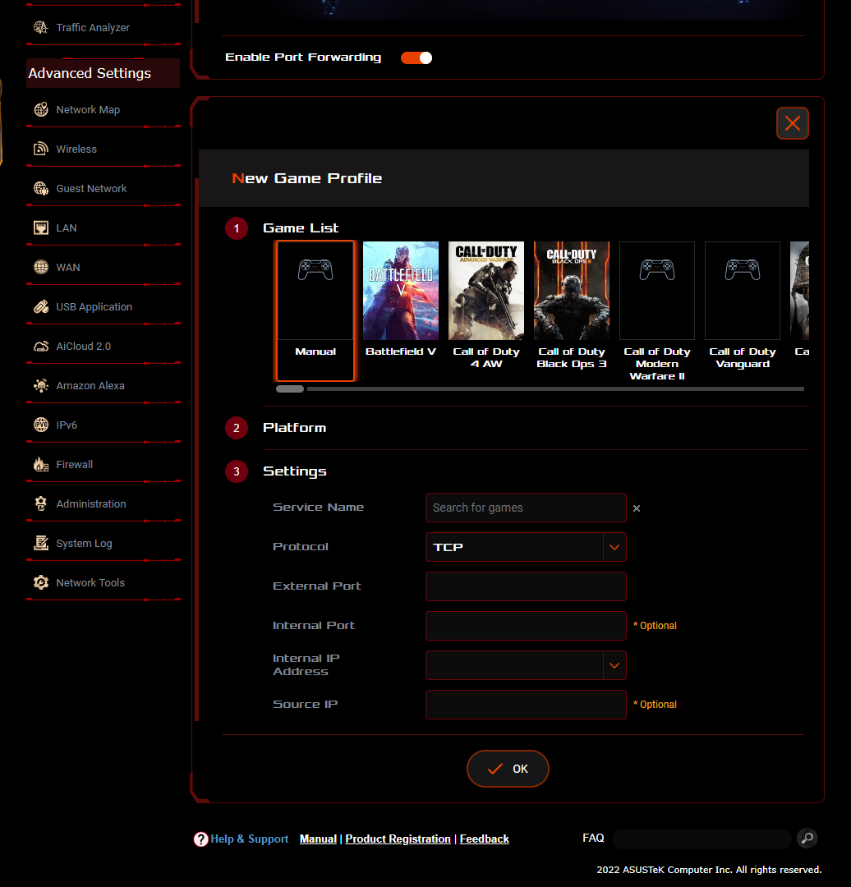Select Call of Duty Modern Warfare II tile

click(x=657, y=312)
